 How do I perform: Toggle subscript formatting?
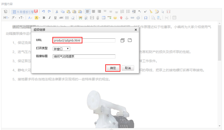[139, 11]
